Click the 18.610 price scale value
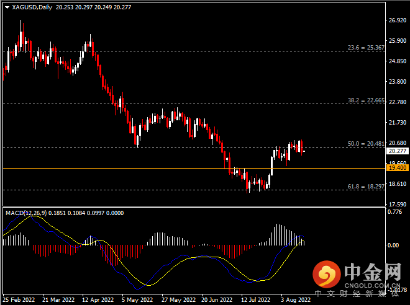Image resolution: width=410 pixels, height=305 pixels. point(398,184)
